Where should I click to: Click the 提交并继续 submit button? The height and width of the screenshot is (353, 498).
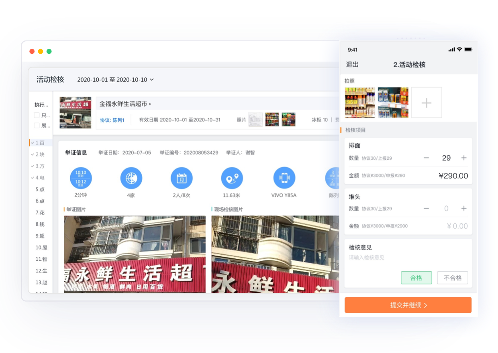click(408, 305)
